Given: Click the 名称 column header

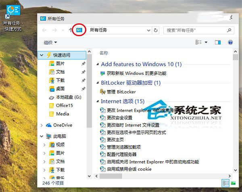Looking at the screenshot, I should click(x=104, y=53).
